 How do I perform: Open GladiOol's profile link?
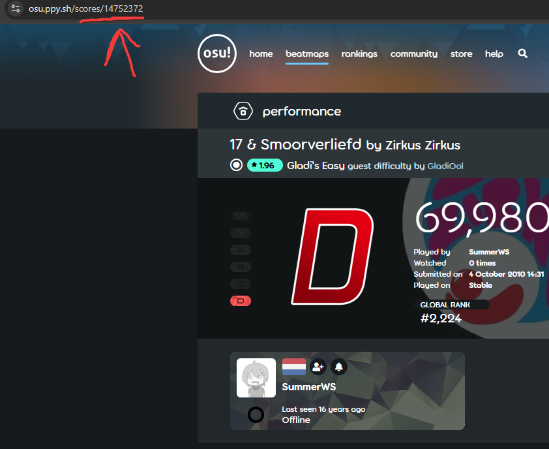pyautogui.click(x=445, y=166)
